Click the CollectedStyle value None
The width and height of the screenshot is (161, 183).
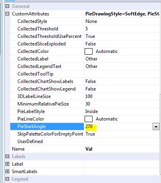[x=91, y=21]
